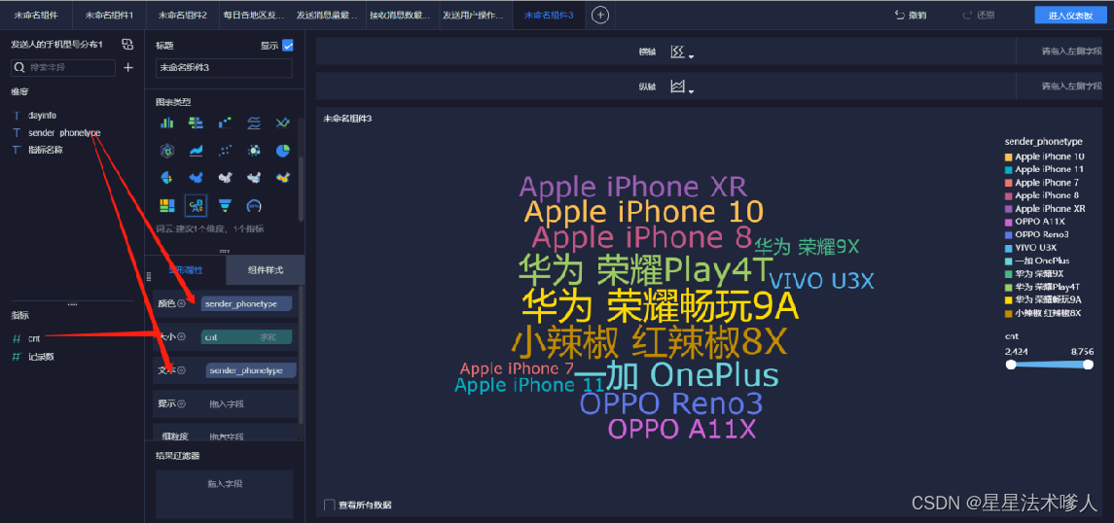Viewport: 1114px width, 523px height.
Task: Click the 搜索字段 search input
Action: pyautogui.click(x=63, y=67)
